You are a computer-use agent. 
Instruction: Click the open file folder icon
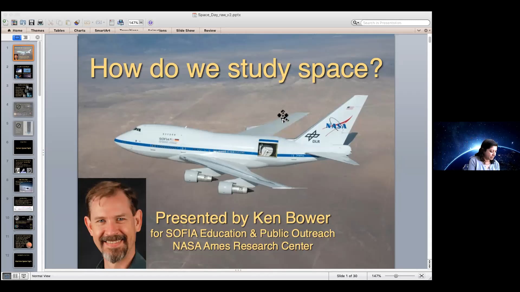click(x=23, y=22)
